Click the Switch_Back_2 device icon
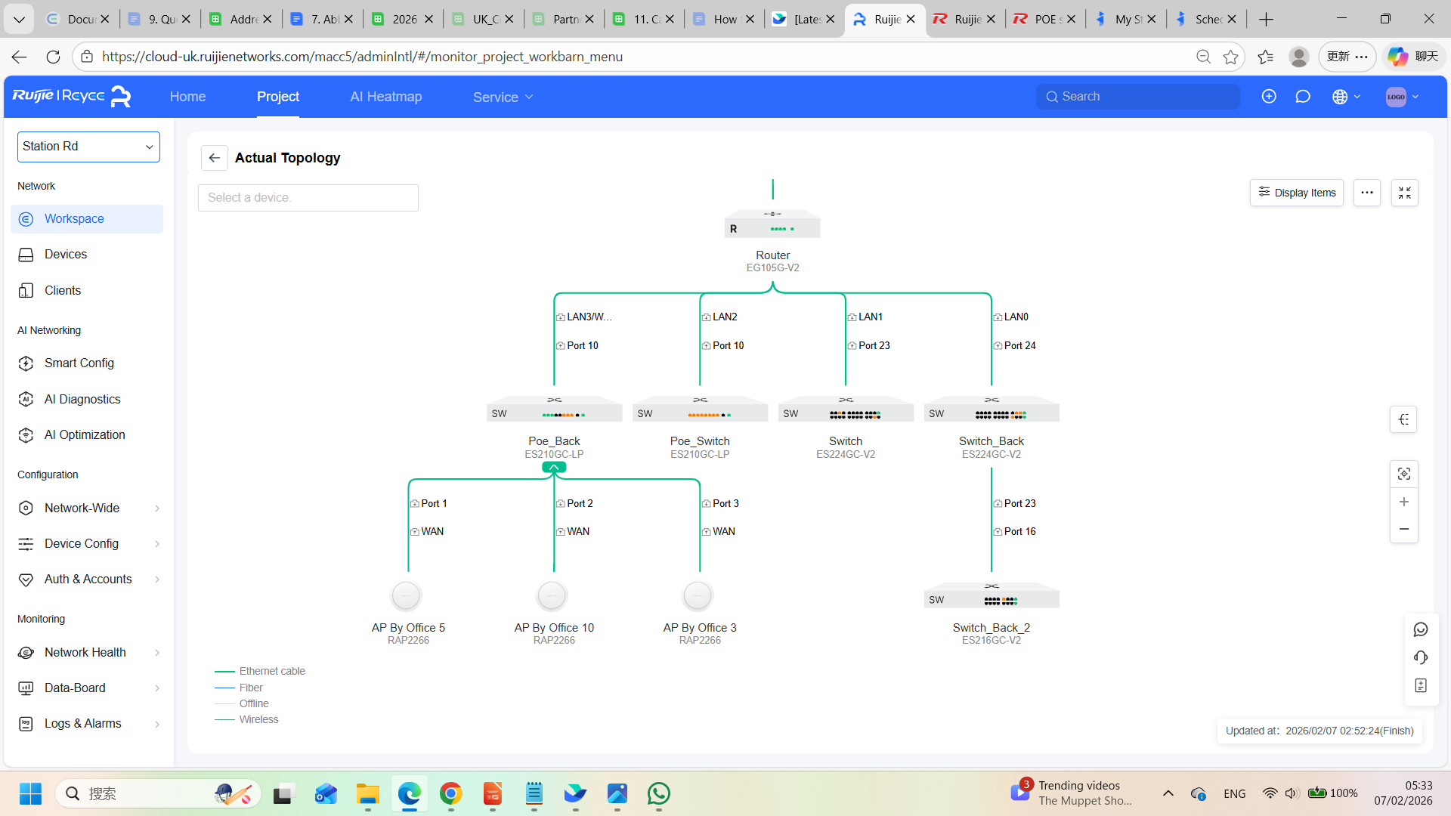 click(991, 596)
